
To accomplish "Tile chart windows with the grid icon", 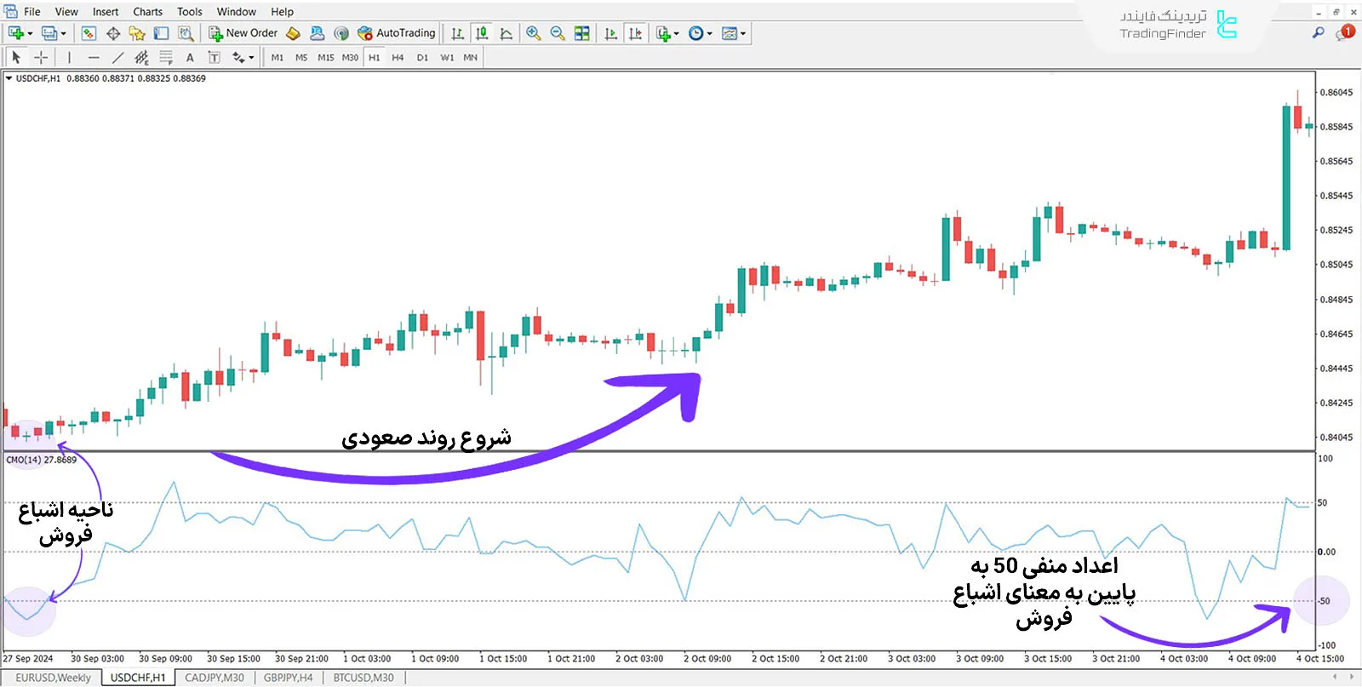I will [582, 33].
